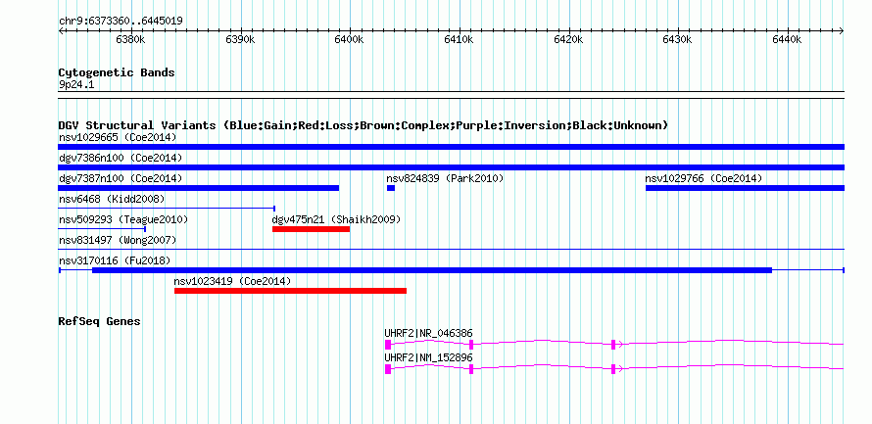
Task: Click the 6420k ruler tick label
Action: 569,40
